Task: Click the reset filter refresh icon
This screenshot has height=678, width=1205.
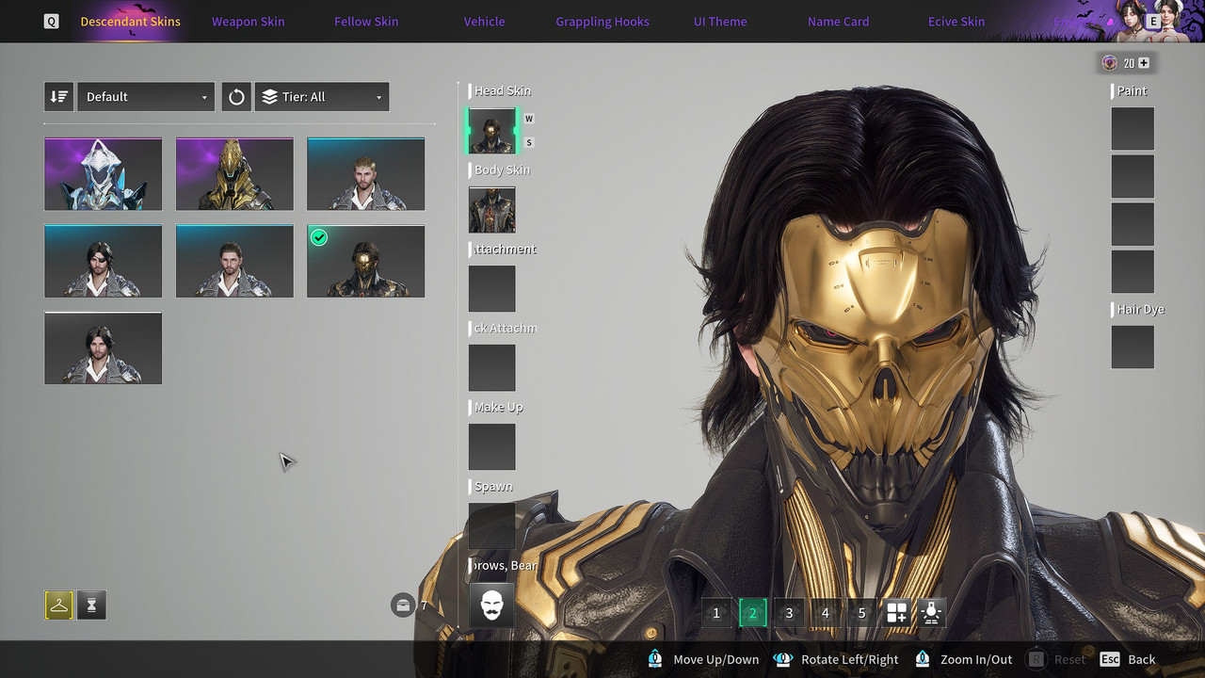Action: 236,97
